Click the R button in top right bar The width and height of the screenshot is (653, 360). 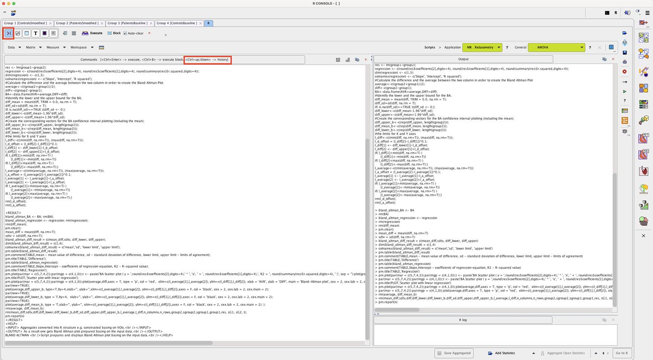coord(616,13)
